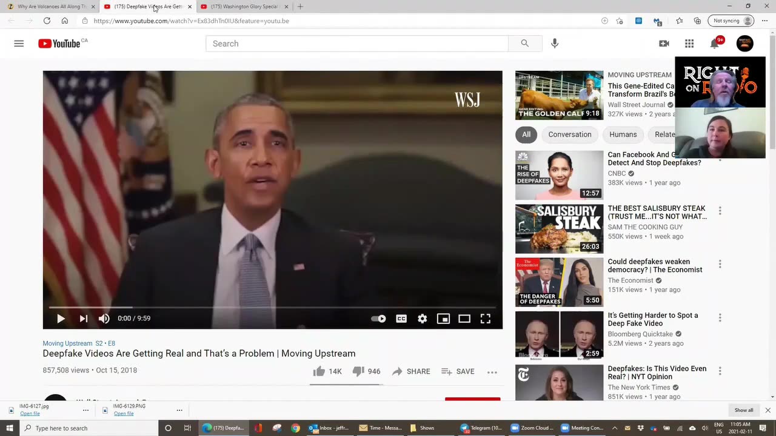
Task: Open file IMG-6127.jpg link
Action: click(x=30, y=414)
